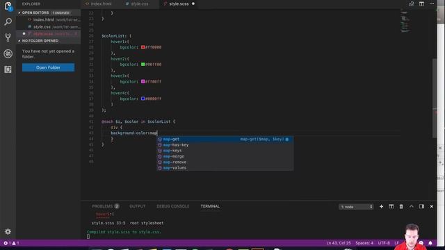Click UTF-8 encoding in status bar
This screenshot has height=250, width=445.
[384, 243]
